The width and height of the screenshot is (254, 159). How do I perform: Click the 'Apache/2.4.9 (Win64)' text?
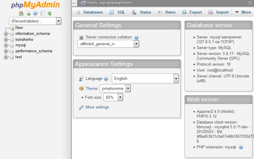(x=215, y=111)
